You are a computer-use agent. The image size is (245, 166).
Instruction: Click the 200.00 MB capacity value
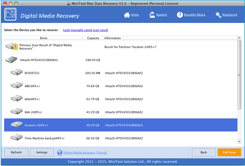tap(92, 73)
